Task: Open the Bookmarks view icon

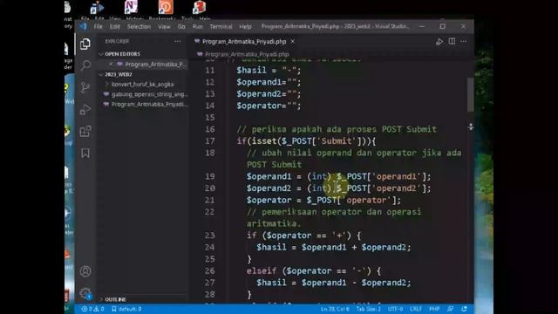Action: 85,154
